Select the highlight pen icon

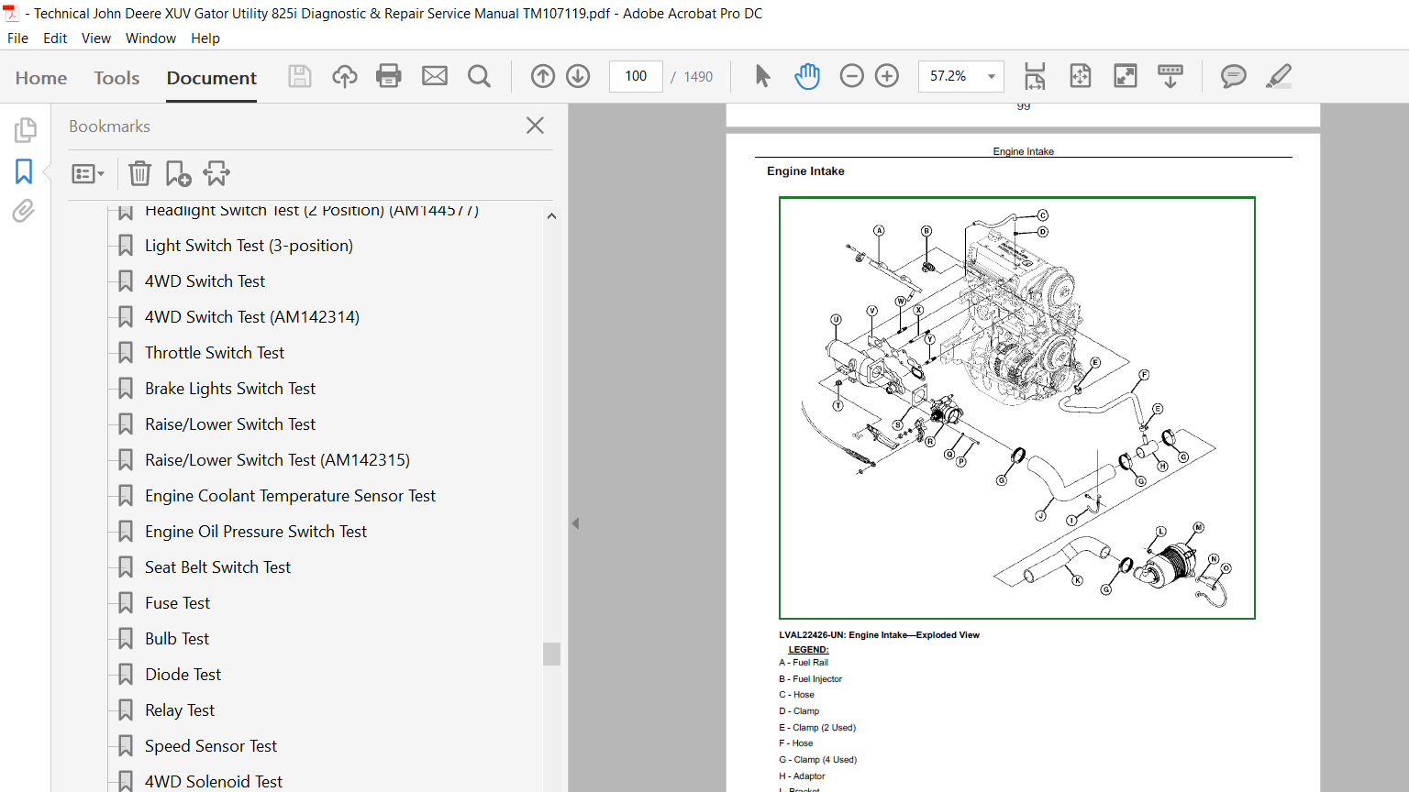pos(1279,76)
